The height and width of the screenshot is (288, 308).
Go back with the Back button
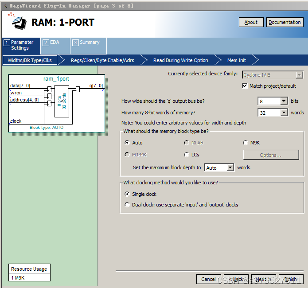(236, 279)
